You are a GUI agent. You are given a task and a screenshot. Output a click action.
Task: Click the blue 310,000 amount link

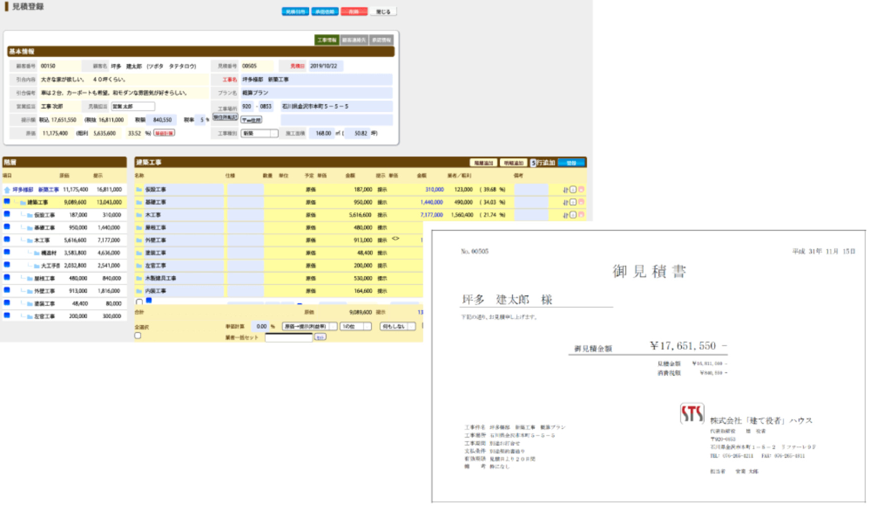[434, 190]
